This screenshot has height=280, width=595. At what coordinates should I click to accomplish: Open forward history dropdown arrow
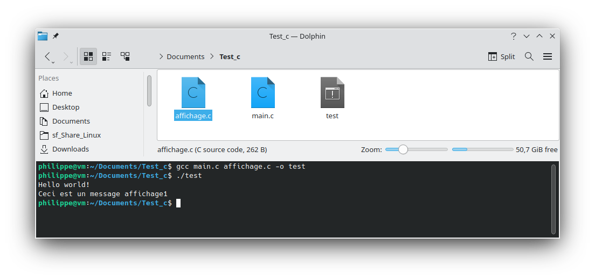72,62
